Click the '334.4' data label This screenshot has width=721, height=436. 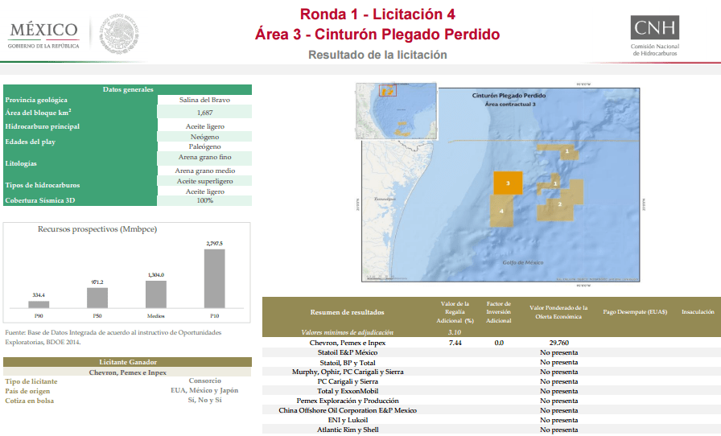(x=39, y=295)
